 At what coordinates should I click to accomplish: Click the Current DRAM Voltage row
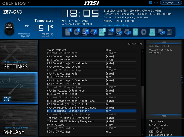[92, 128]
